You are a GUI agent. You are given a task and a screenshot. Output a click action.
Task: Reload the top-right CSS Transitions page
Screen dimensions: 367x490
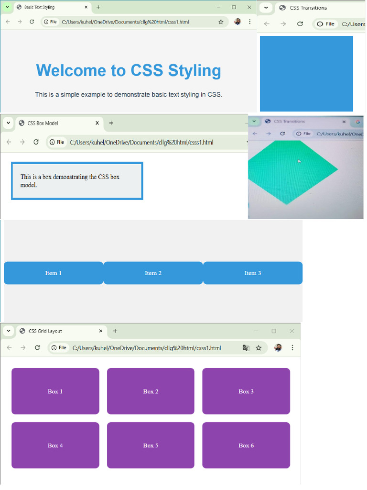click(300, 24)
